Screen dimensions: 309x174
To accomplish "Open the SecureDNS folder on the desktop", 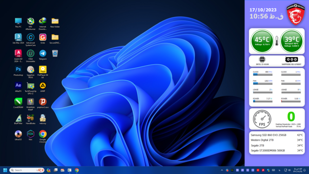I will point(55,39).
